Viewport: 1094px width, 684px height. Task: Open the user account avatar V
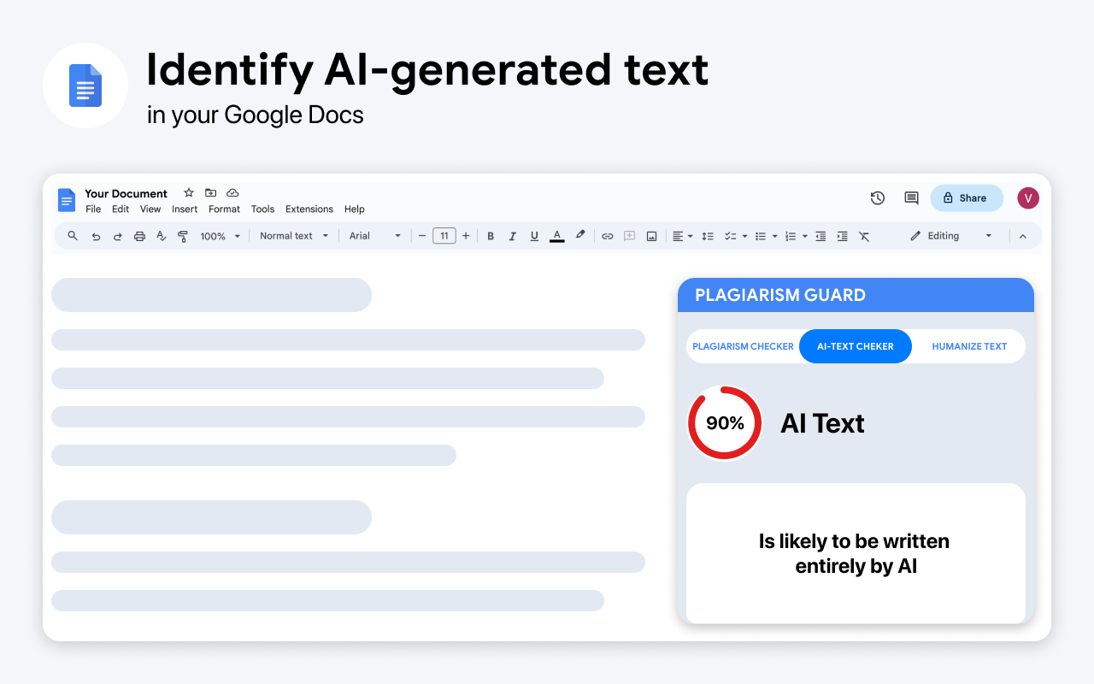coord(1028,198)
